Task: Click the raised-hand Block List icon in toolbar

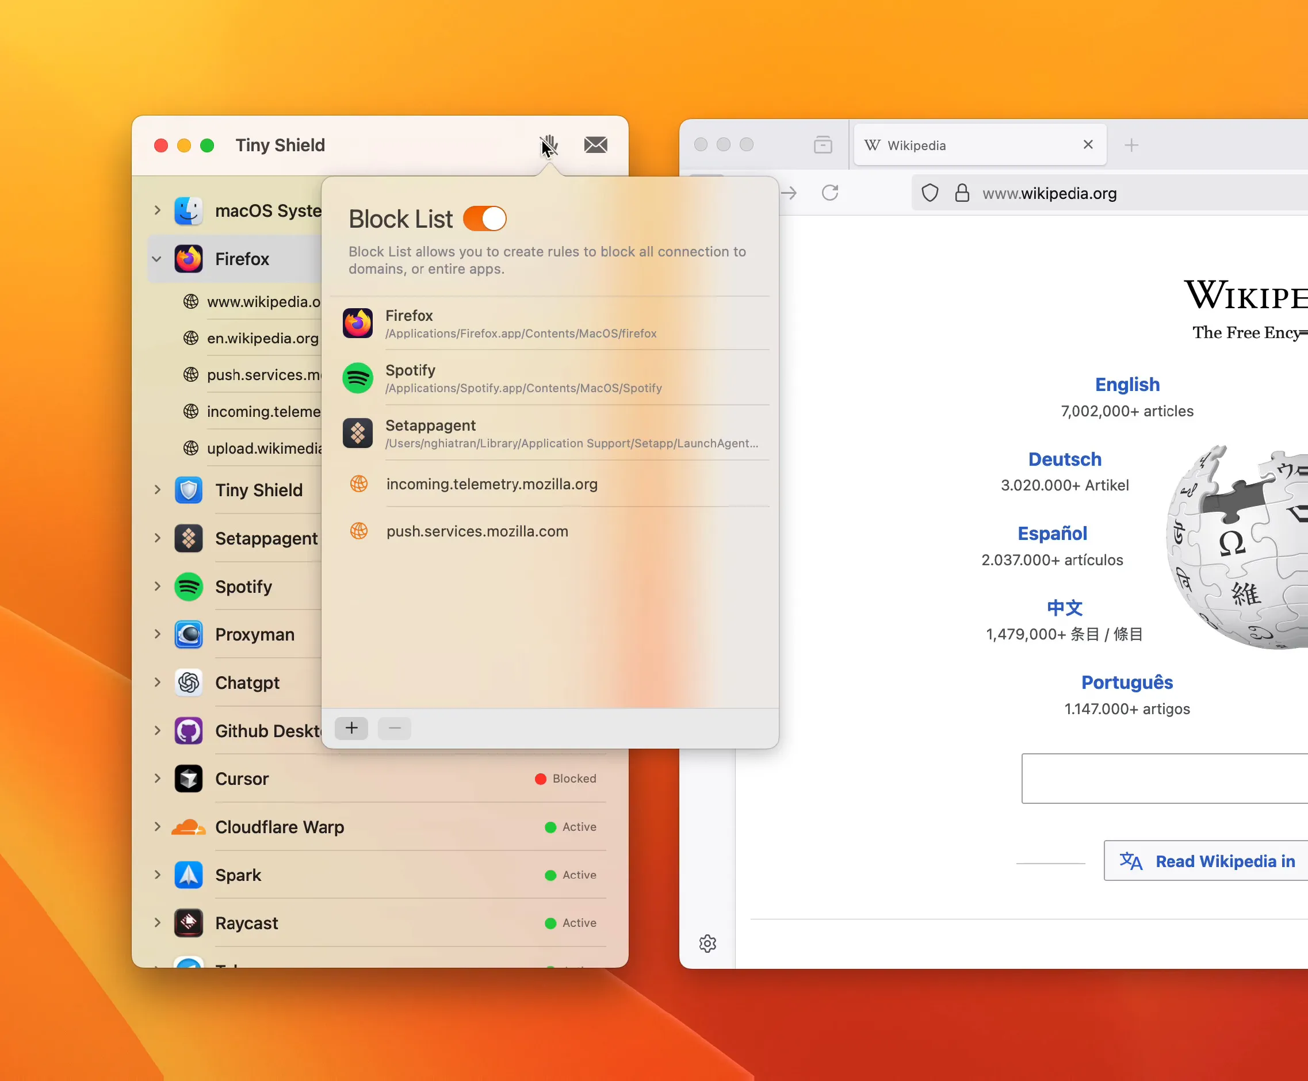Action: point(549,145)
